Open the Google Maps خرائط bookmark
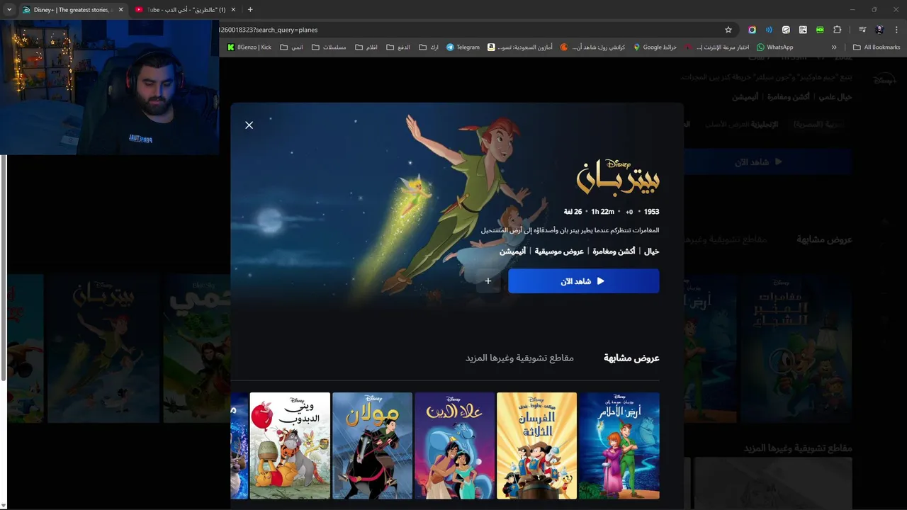Viewport: 907px width, 510px height. click(x=655, y=47)
